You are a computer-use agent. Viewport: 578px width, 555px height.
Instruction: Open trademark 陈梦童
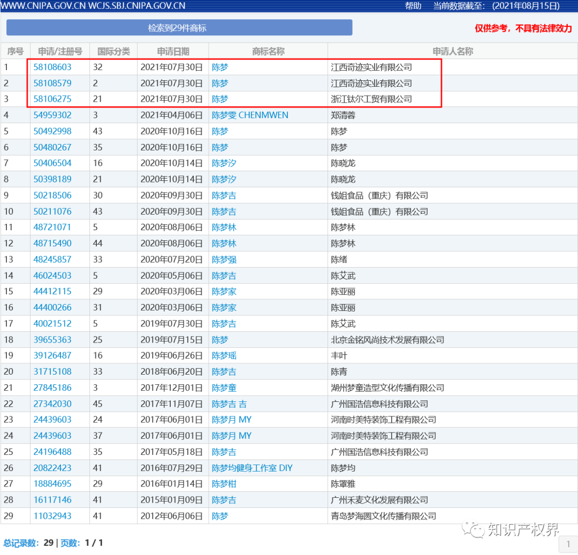[224, 387]
